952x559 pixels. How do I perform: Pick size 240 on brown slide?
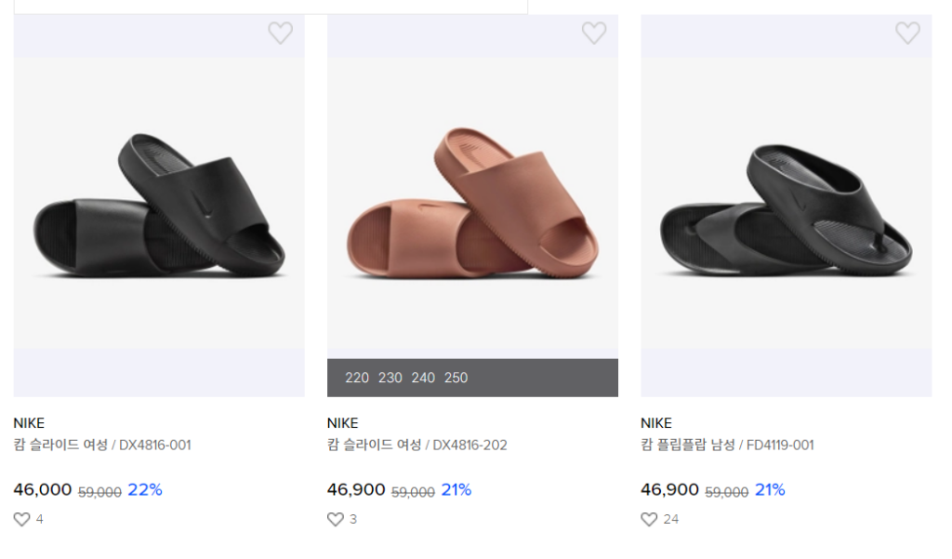[423, 378]
